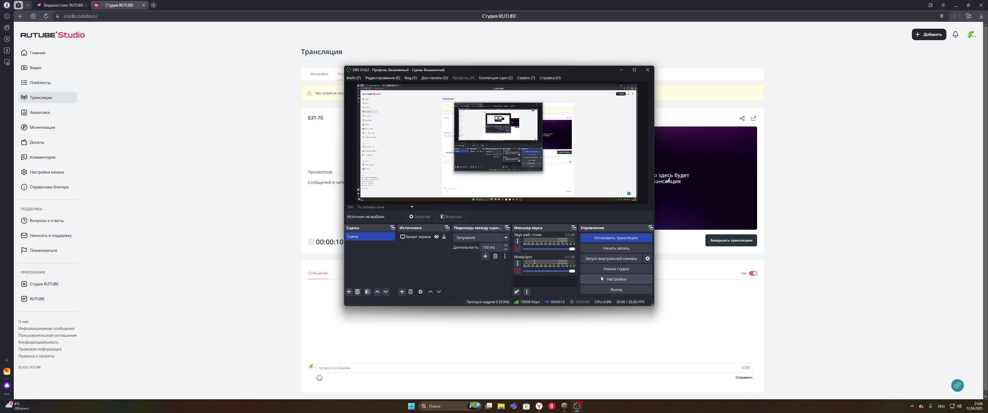Decrease Длительность value with down arrow
Screen dimensions: 988x413
coord(505,250)
